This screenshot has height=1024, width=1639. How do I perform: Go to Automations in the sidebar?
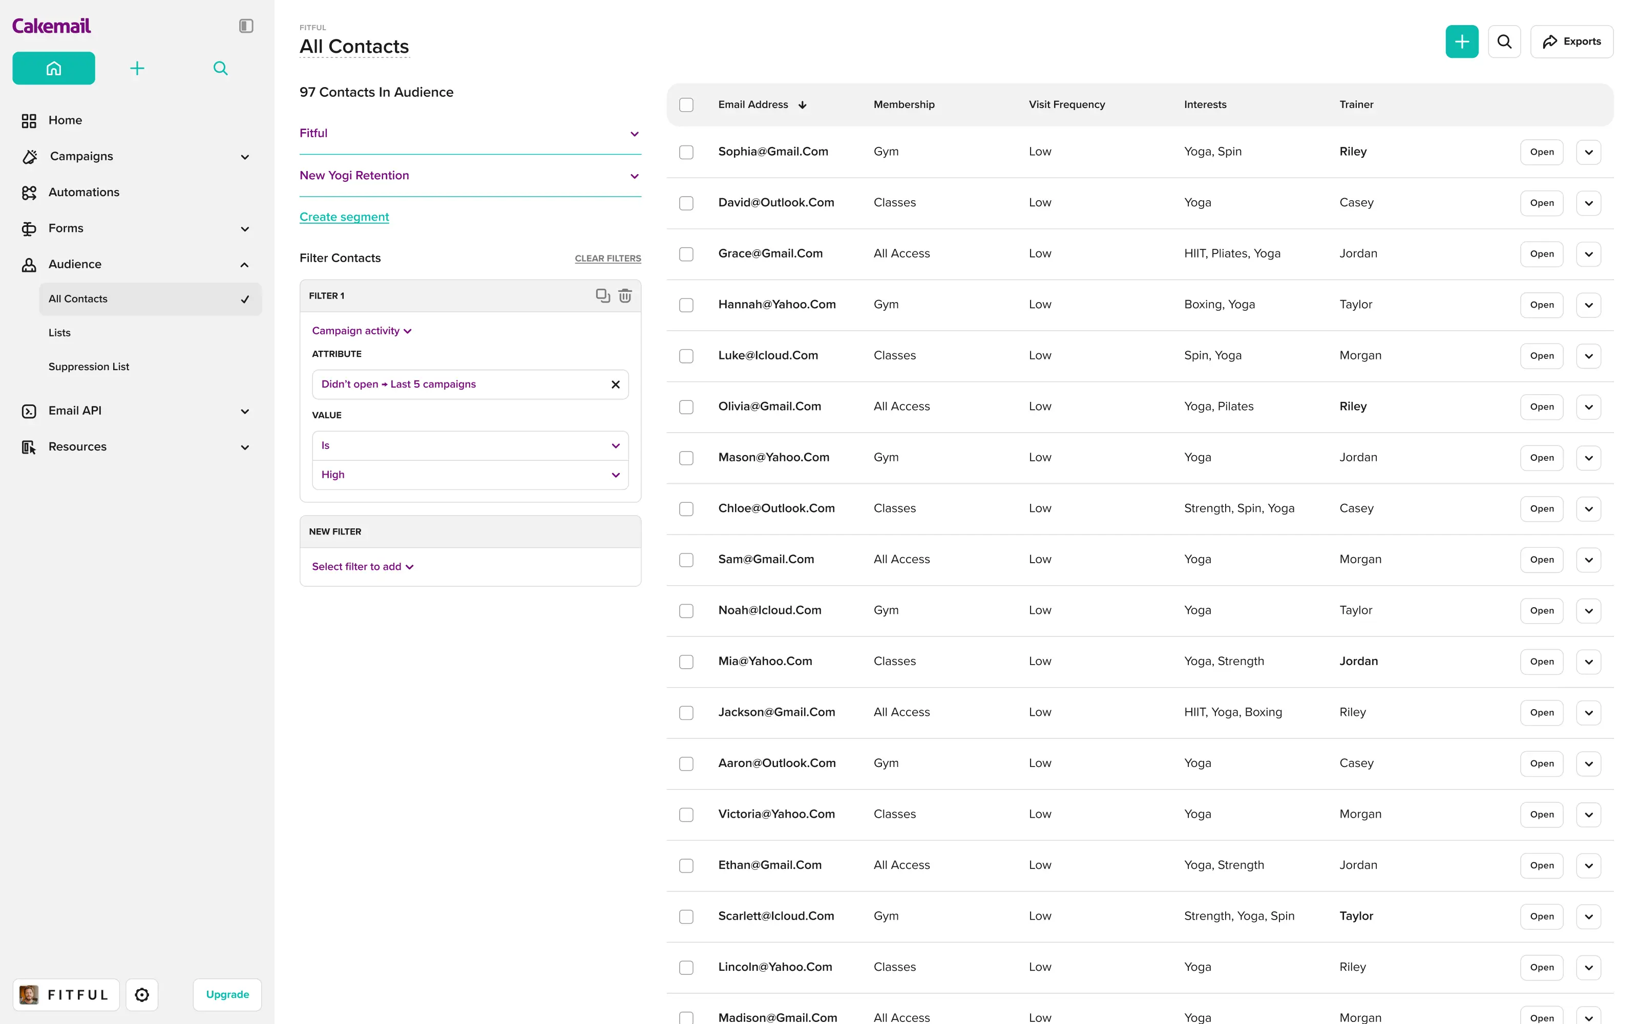click(x=83, y=193)
